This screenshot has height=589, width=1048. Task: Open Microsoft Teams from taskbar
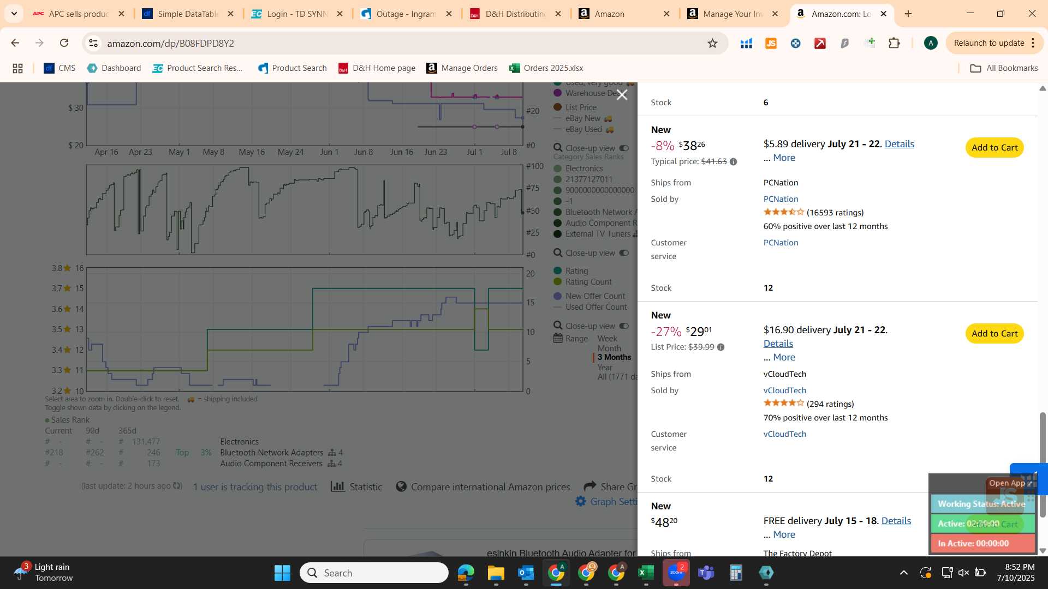tap(706, 573)
